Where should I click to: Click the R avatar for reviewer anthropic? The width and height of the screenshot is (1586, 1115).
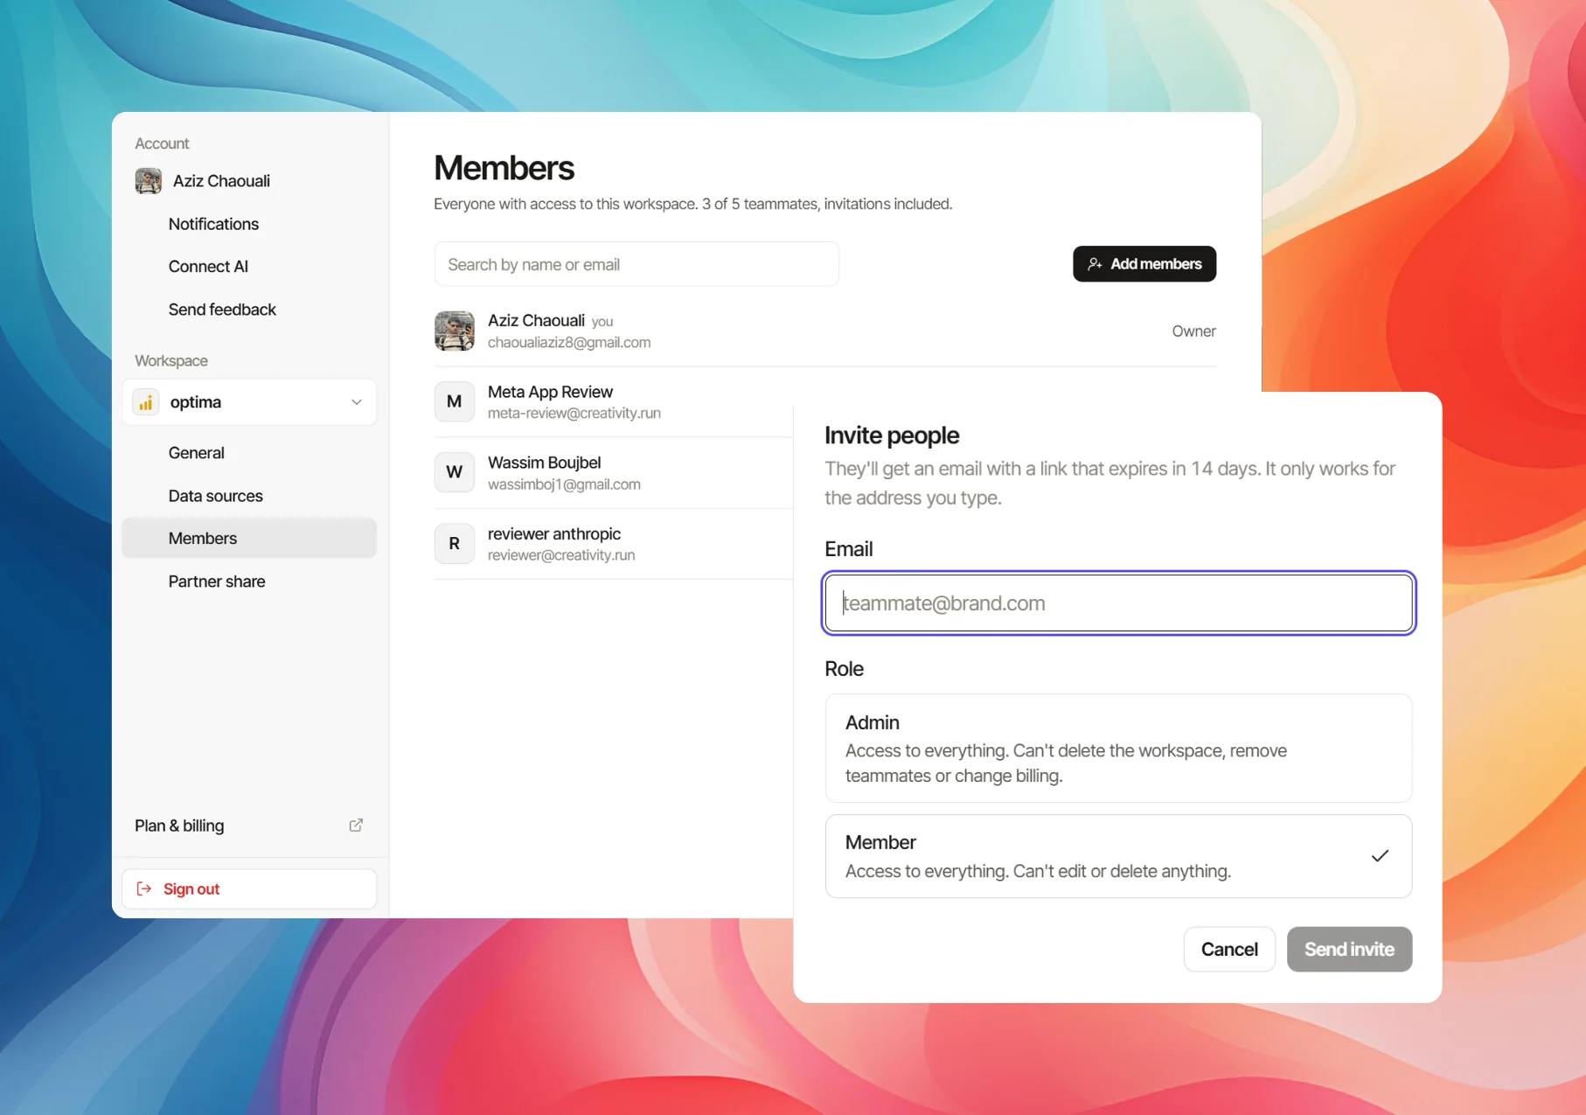click(455, 543)
